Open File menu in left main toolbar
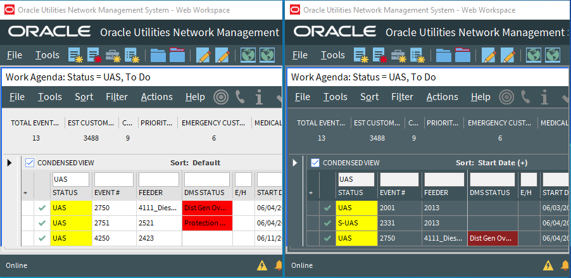 15,55
